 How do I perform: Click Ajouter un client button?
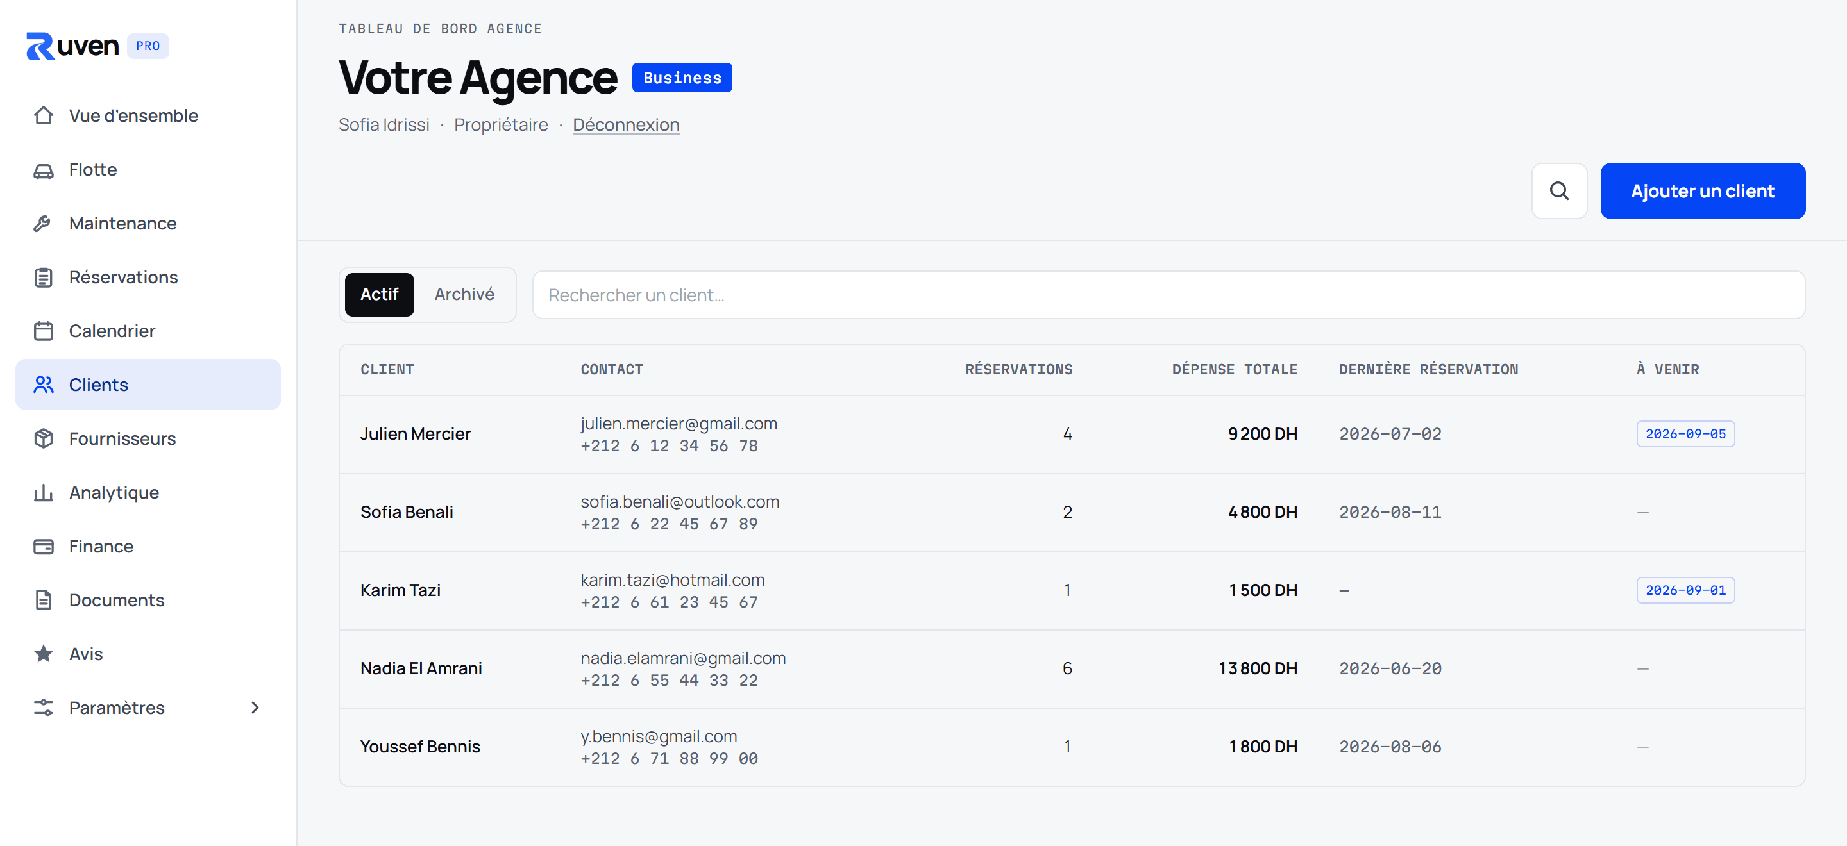pyautogui.click(x=1702, y=190)
